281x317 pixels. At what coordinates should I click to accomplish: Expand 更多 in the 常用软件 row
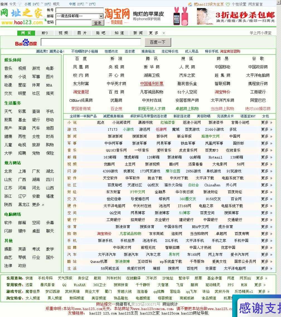click(x=260, y=285)
